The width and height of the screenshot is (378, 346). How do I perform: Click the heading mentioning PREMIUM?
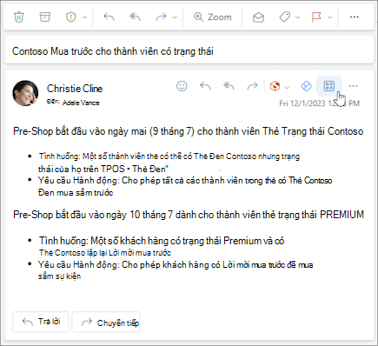coord(189,215)
